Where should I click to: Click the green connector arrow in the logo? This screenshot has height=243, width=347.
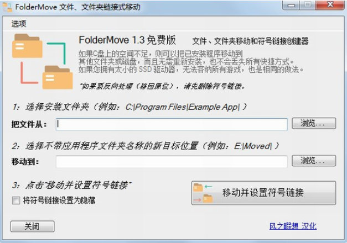click(57, 53)
